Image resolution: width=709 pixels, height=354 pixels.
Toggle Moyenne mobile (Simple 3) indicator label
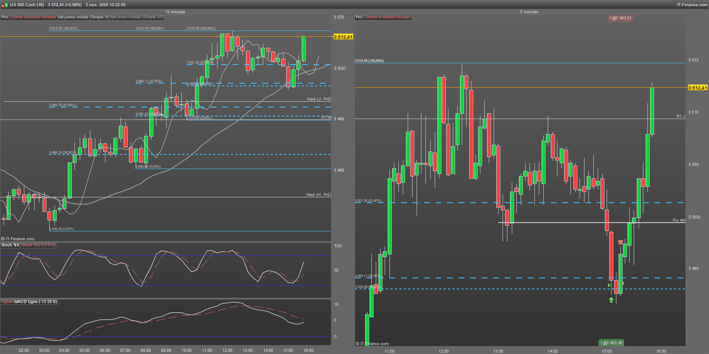point(83,17)
